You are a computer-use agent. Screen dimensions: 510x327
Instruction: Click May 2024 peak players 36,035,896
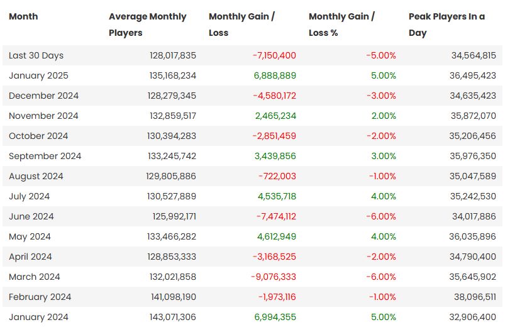pos(474,236)
